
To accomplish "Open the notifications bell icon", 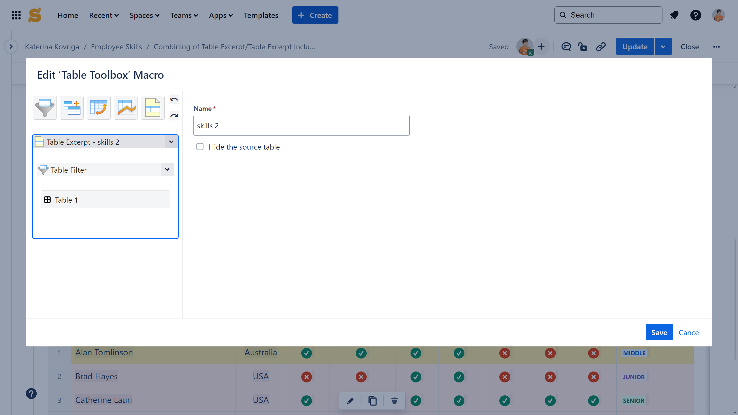I will point(674,15).
